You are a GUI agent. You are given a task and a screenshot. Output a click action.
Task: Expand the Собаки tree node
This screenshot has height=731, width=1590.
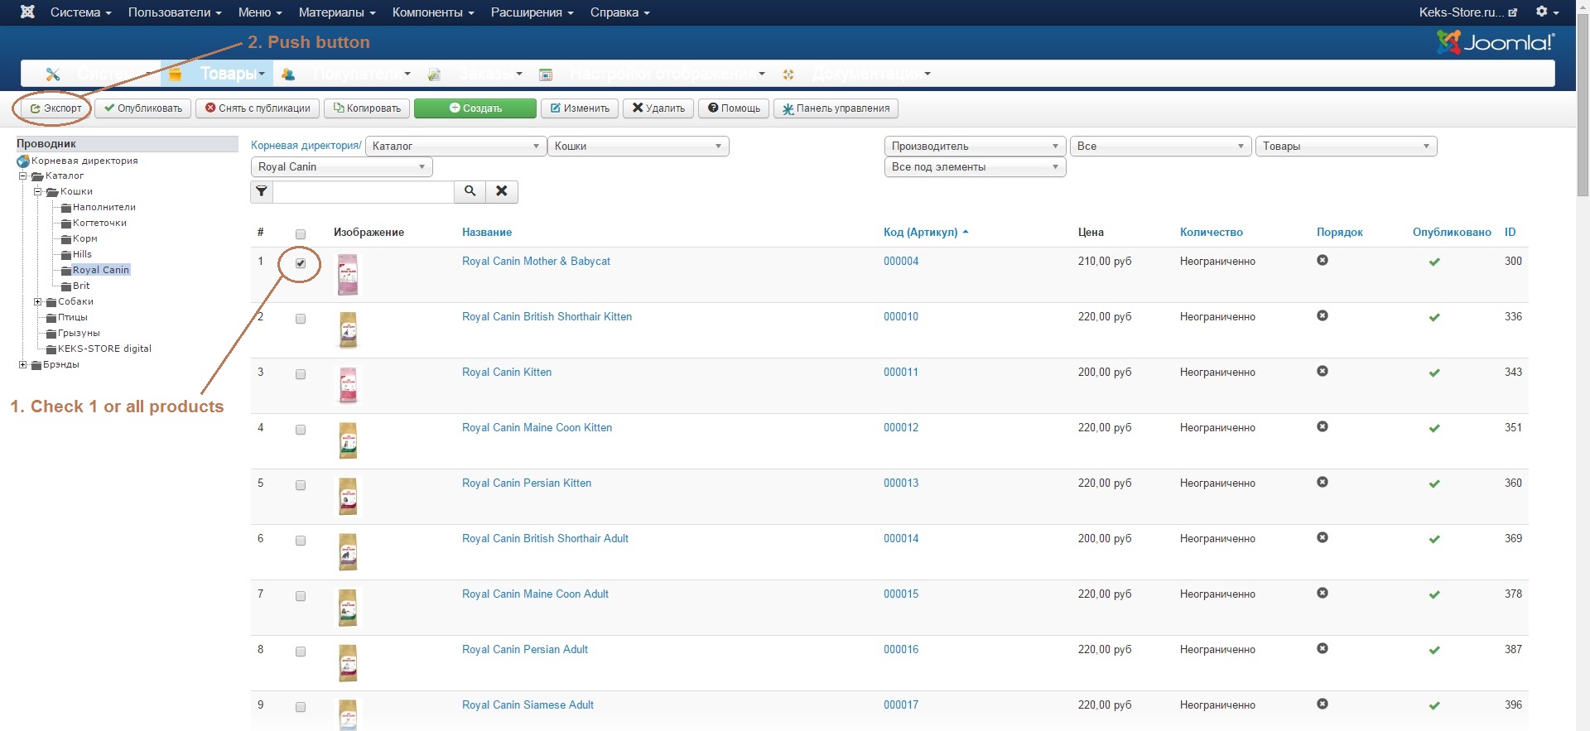37,302
